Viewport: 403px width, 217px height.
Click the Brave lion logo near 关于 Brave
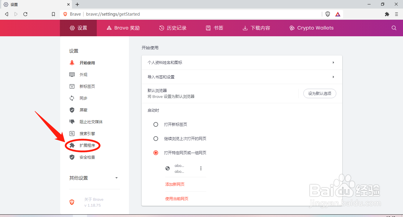72,202
